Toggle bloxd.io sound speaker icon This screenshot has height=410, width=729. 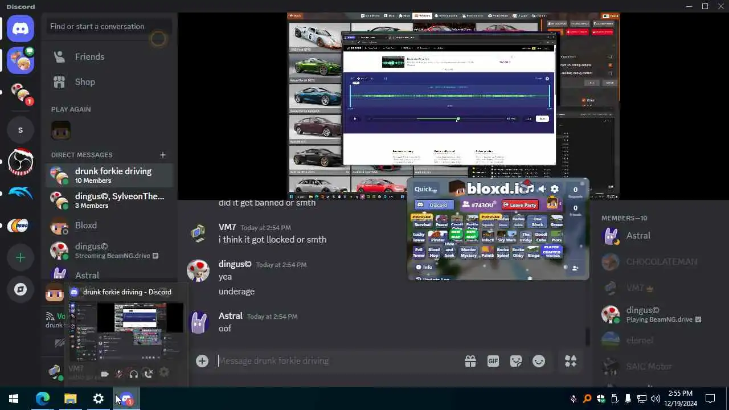point(542,189)
